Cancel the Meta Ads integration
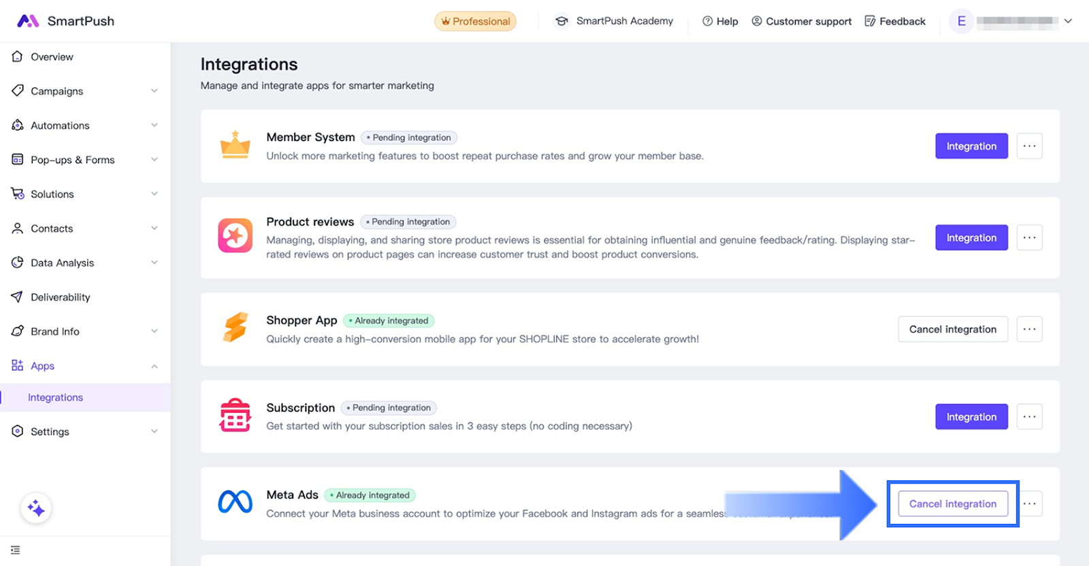Image resolution: width=1089 pixels, height=566 pixels. coord(952,504)
